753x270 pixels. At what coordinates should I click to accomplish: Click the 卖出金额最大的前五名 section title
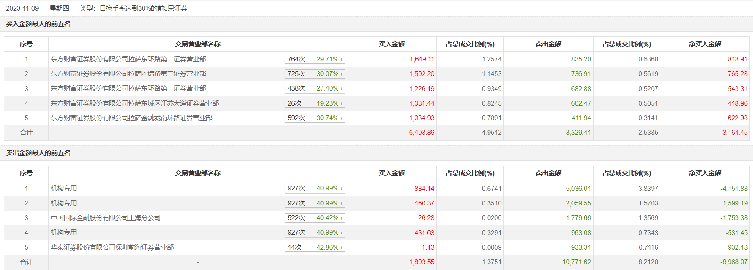(39, 153)
